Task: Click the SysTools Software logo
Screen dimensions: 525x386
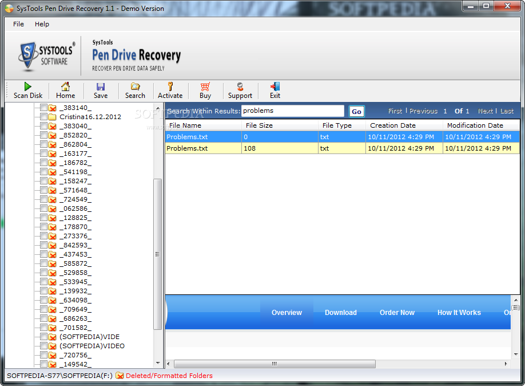Action: coord(47,56)
